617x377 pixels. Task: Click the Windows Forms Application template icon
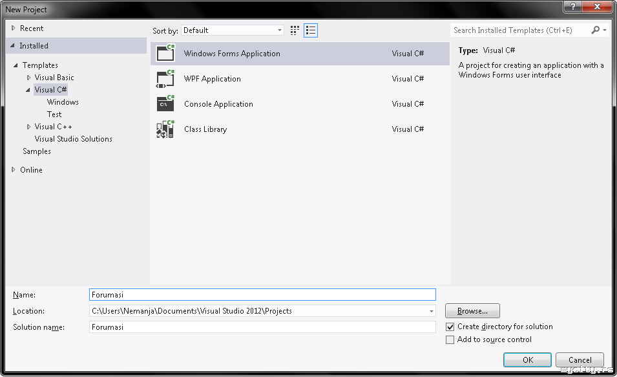[166, 54]
